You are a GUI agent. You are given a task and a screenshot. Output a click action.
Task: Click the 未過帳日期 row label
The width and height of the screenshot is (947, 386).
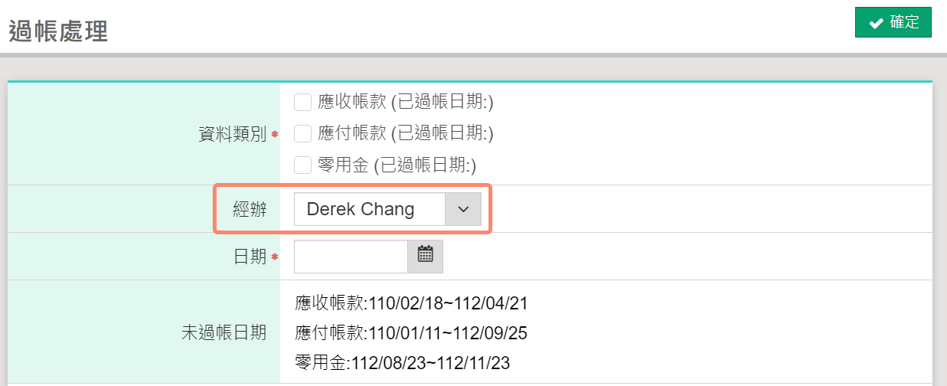tap(224, 332)
